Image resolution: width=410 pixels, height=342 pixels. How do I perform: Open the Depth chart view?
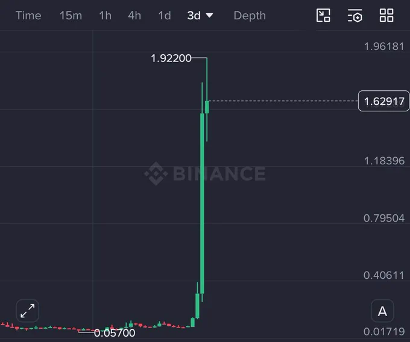[250, 16]
